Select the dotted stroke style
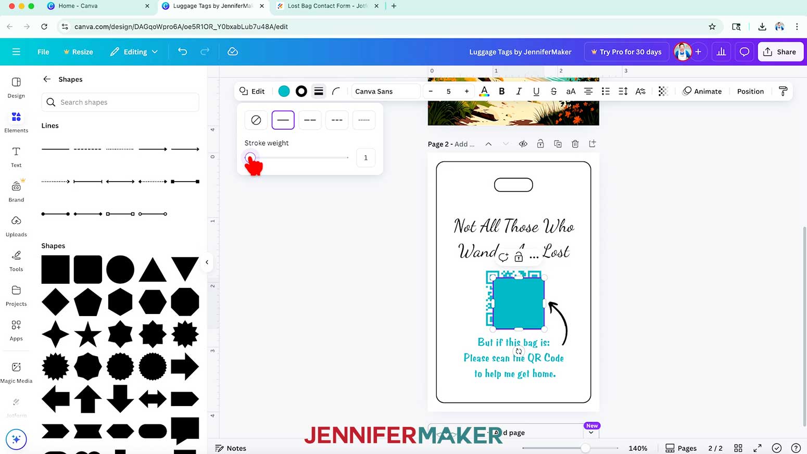This screenshot has height=454, width=807. click(x=364, y=120)
